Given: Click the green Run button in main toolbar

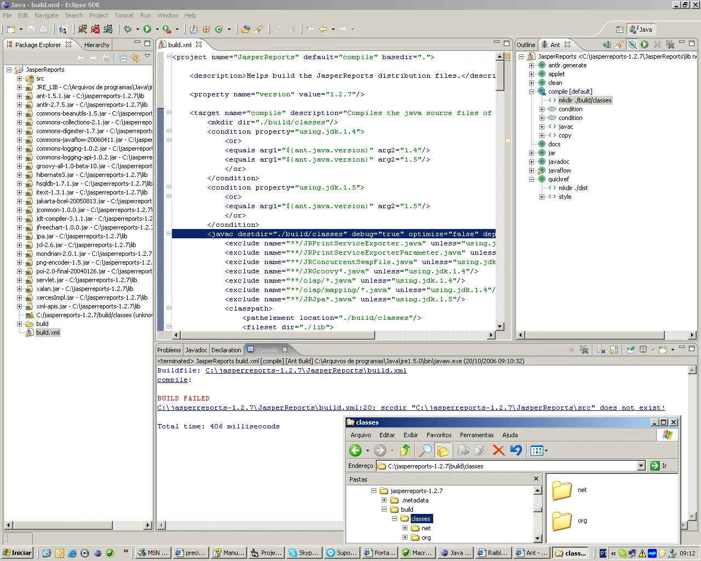Looking at the screenshot, I should click(147, 29).
